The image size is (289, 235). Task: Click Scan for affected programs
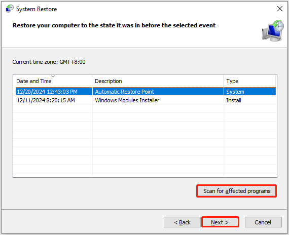click(x=237, y=191)
